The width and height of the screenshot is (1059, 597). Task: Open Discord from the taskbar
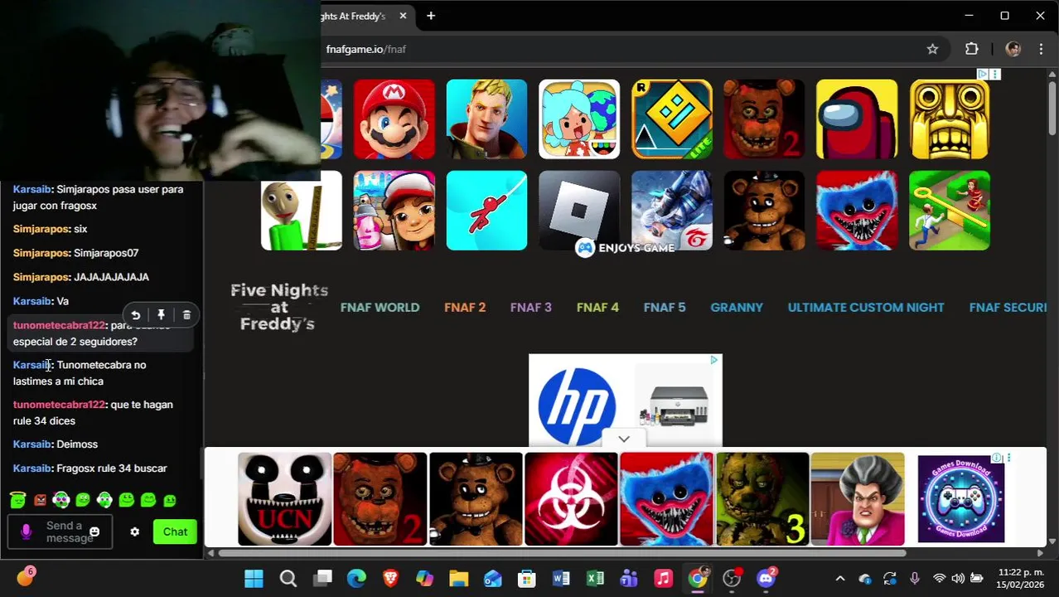click(766, 578)
